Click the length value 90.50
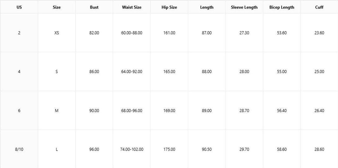Screen dimensions: 338x168 pyautogui.click(x=207, y=149)
